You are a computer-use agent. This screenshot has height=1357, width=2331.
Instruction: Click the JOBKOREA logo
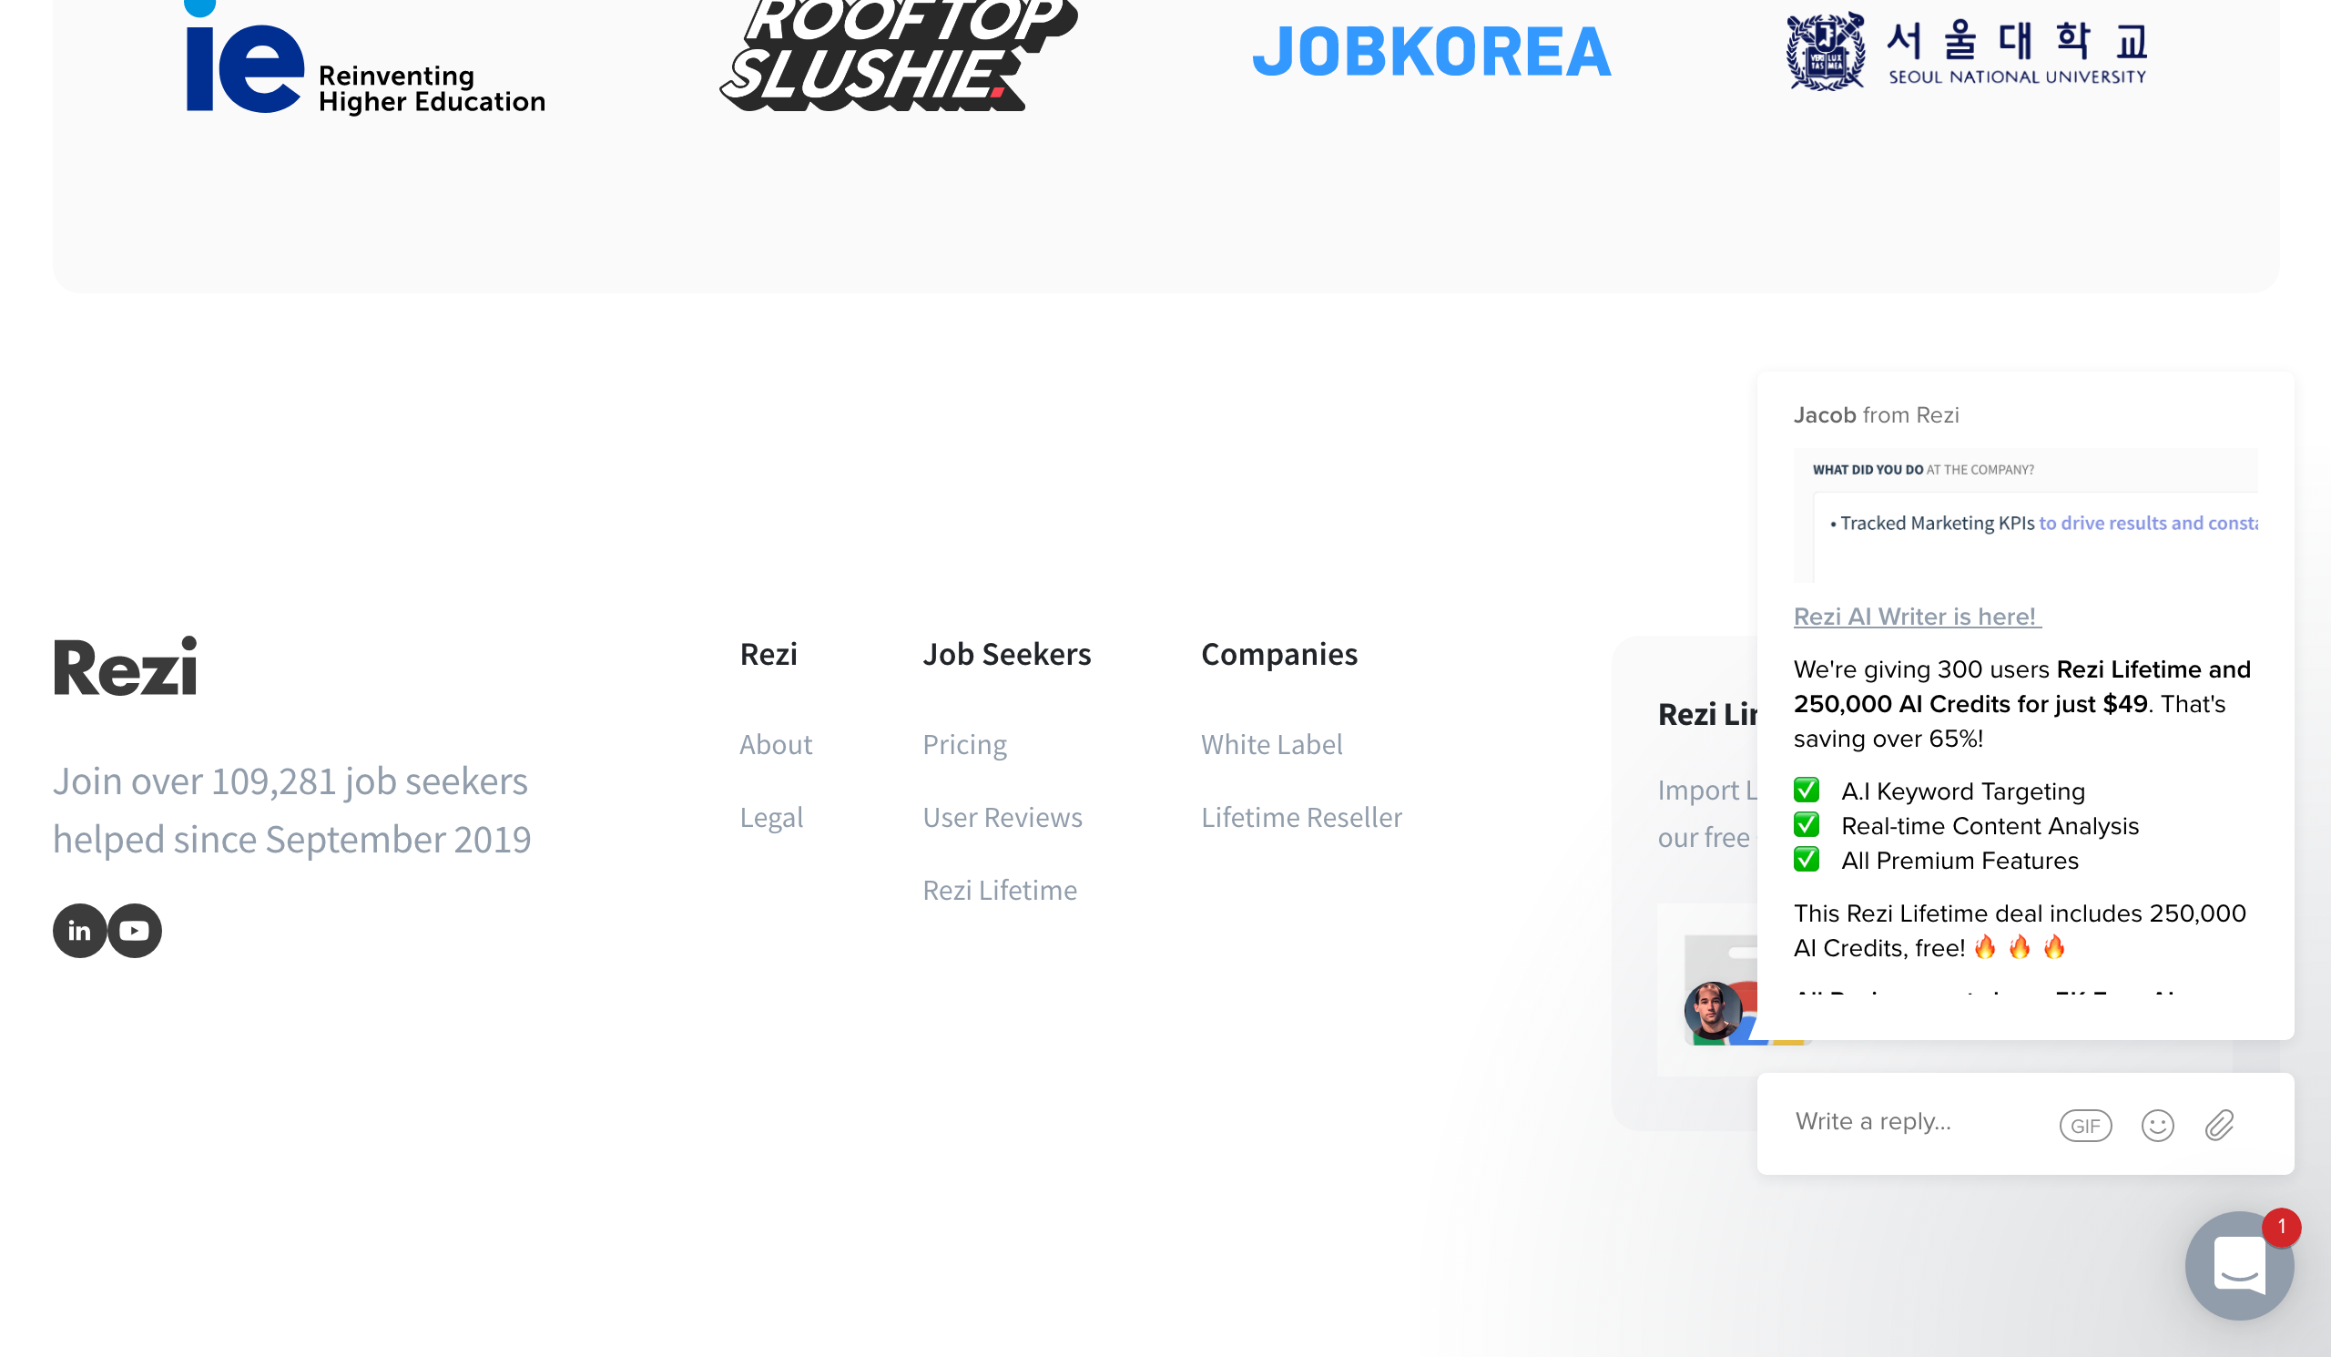click(1431, 52)
